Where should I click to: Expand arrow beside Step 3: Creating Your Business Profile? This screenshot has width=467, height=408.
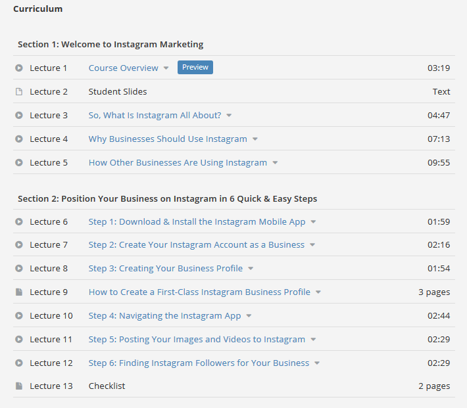click(x=251, y=269)
